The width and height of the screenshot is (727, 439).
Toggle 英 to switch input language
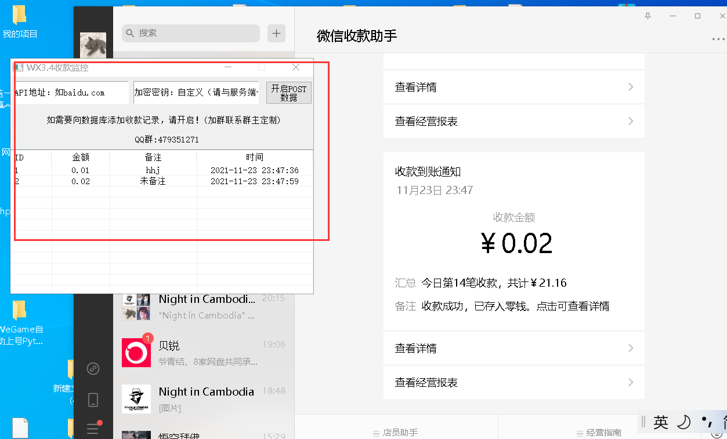pos(661,422)
